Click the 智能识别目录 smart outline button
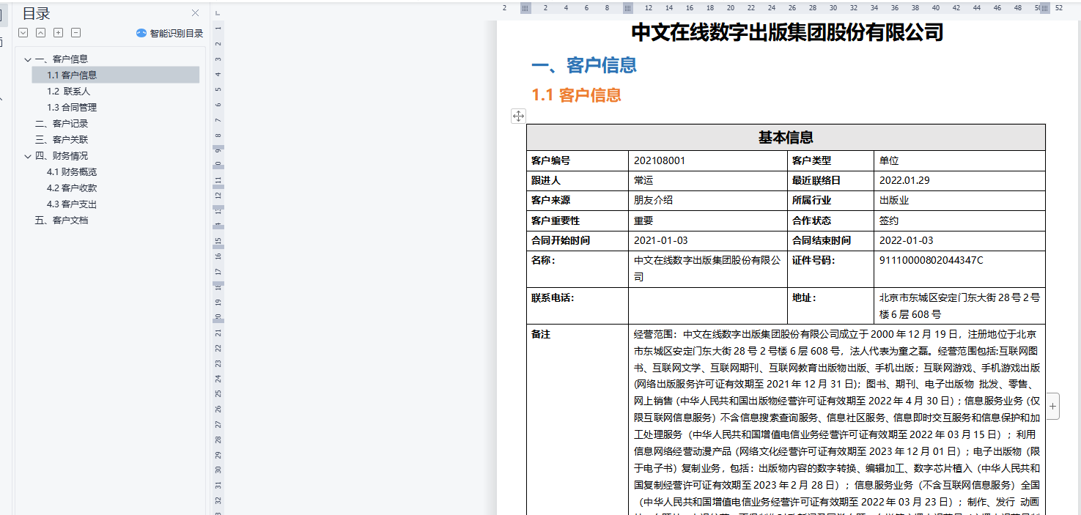Image resolution: width=1081 pixels, height=515 pixels. pos(169,33)
